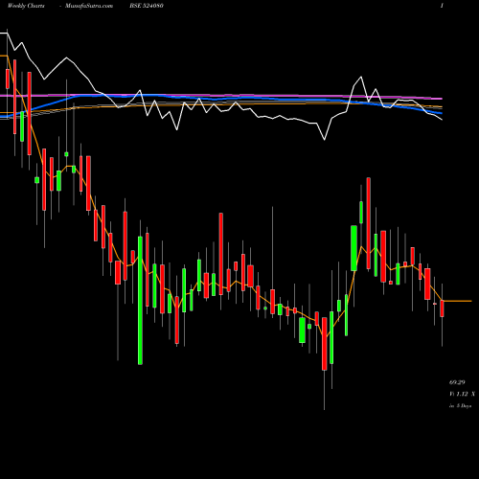Click the 'V: 1.12 X' volume text
Image resolution: width=479 pixels, height=479 pixels.
[x=462, y=394]
